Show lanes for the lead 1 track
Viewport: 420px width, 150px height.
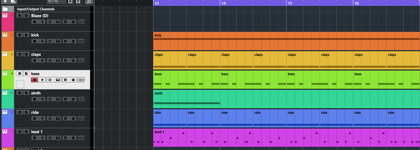point(81,138)
